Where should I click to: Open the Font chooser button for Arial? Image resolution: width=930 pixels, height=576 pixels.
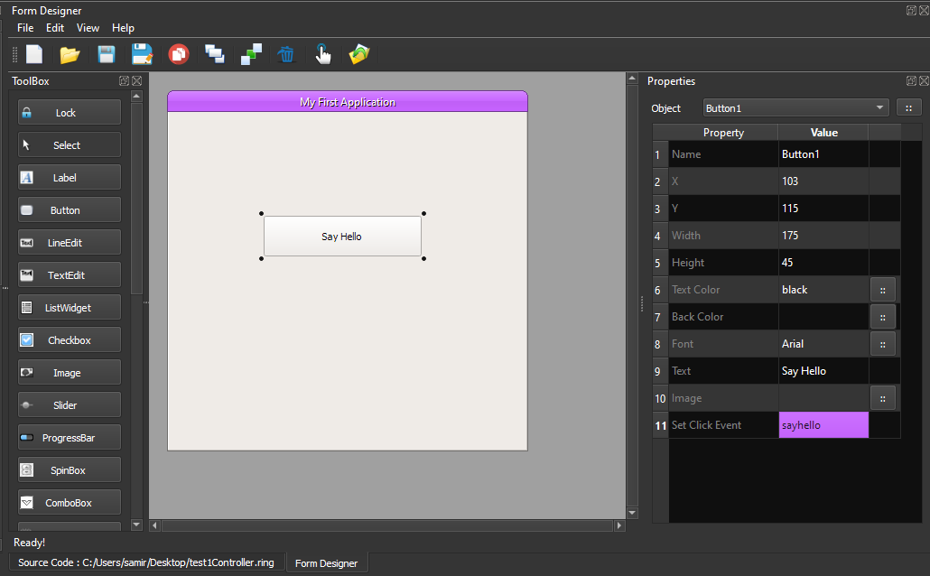tap(882, 344)
